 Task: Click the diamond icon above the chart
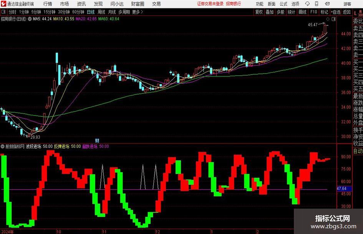(x=328, y=19)
